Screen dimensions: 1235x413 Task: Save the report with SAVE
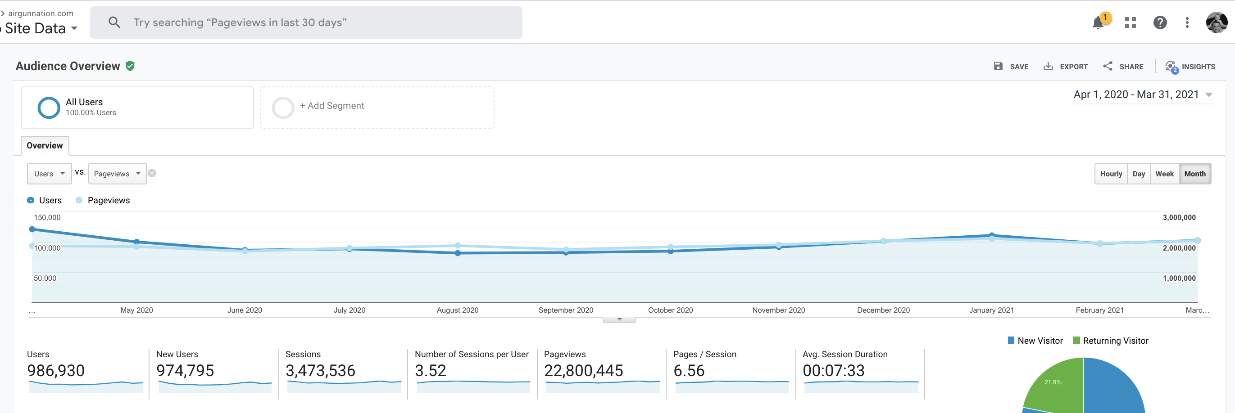[1011, 67]
